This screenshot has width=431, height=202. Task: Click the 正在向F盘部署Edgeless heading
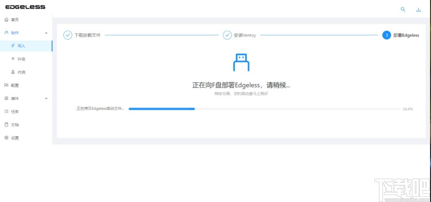[x=241, y=85]
